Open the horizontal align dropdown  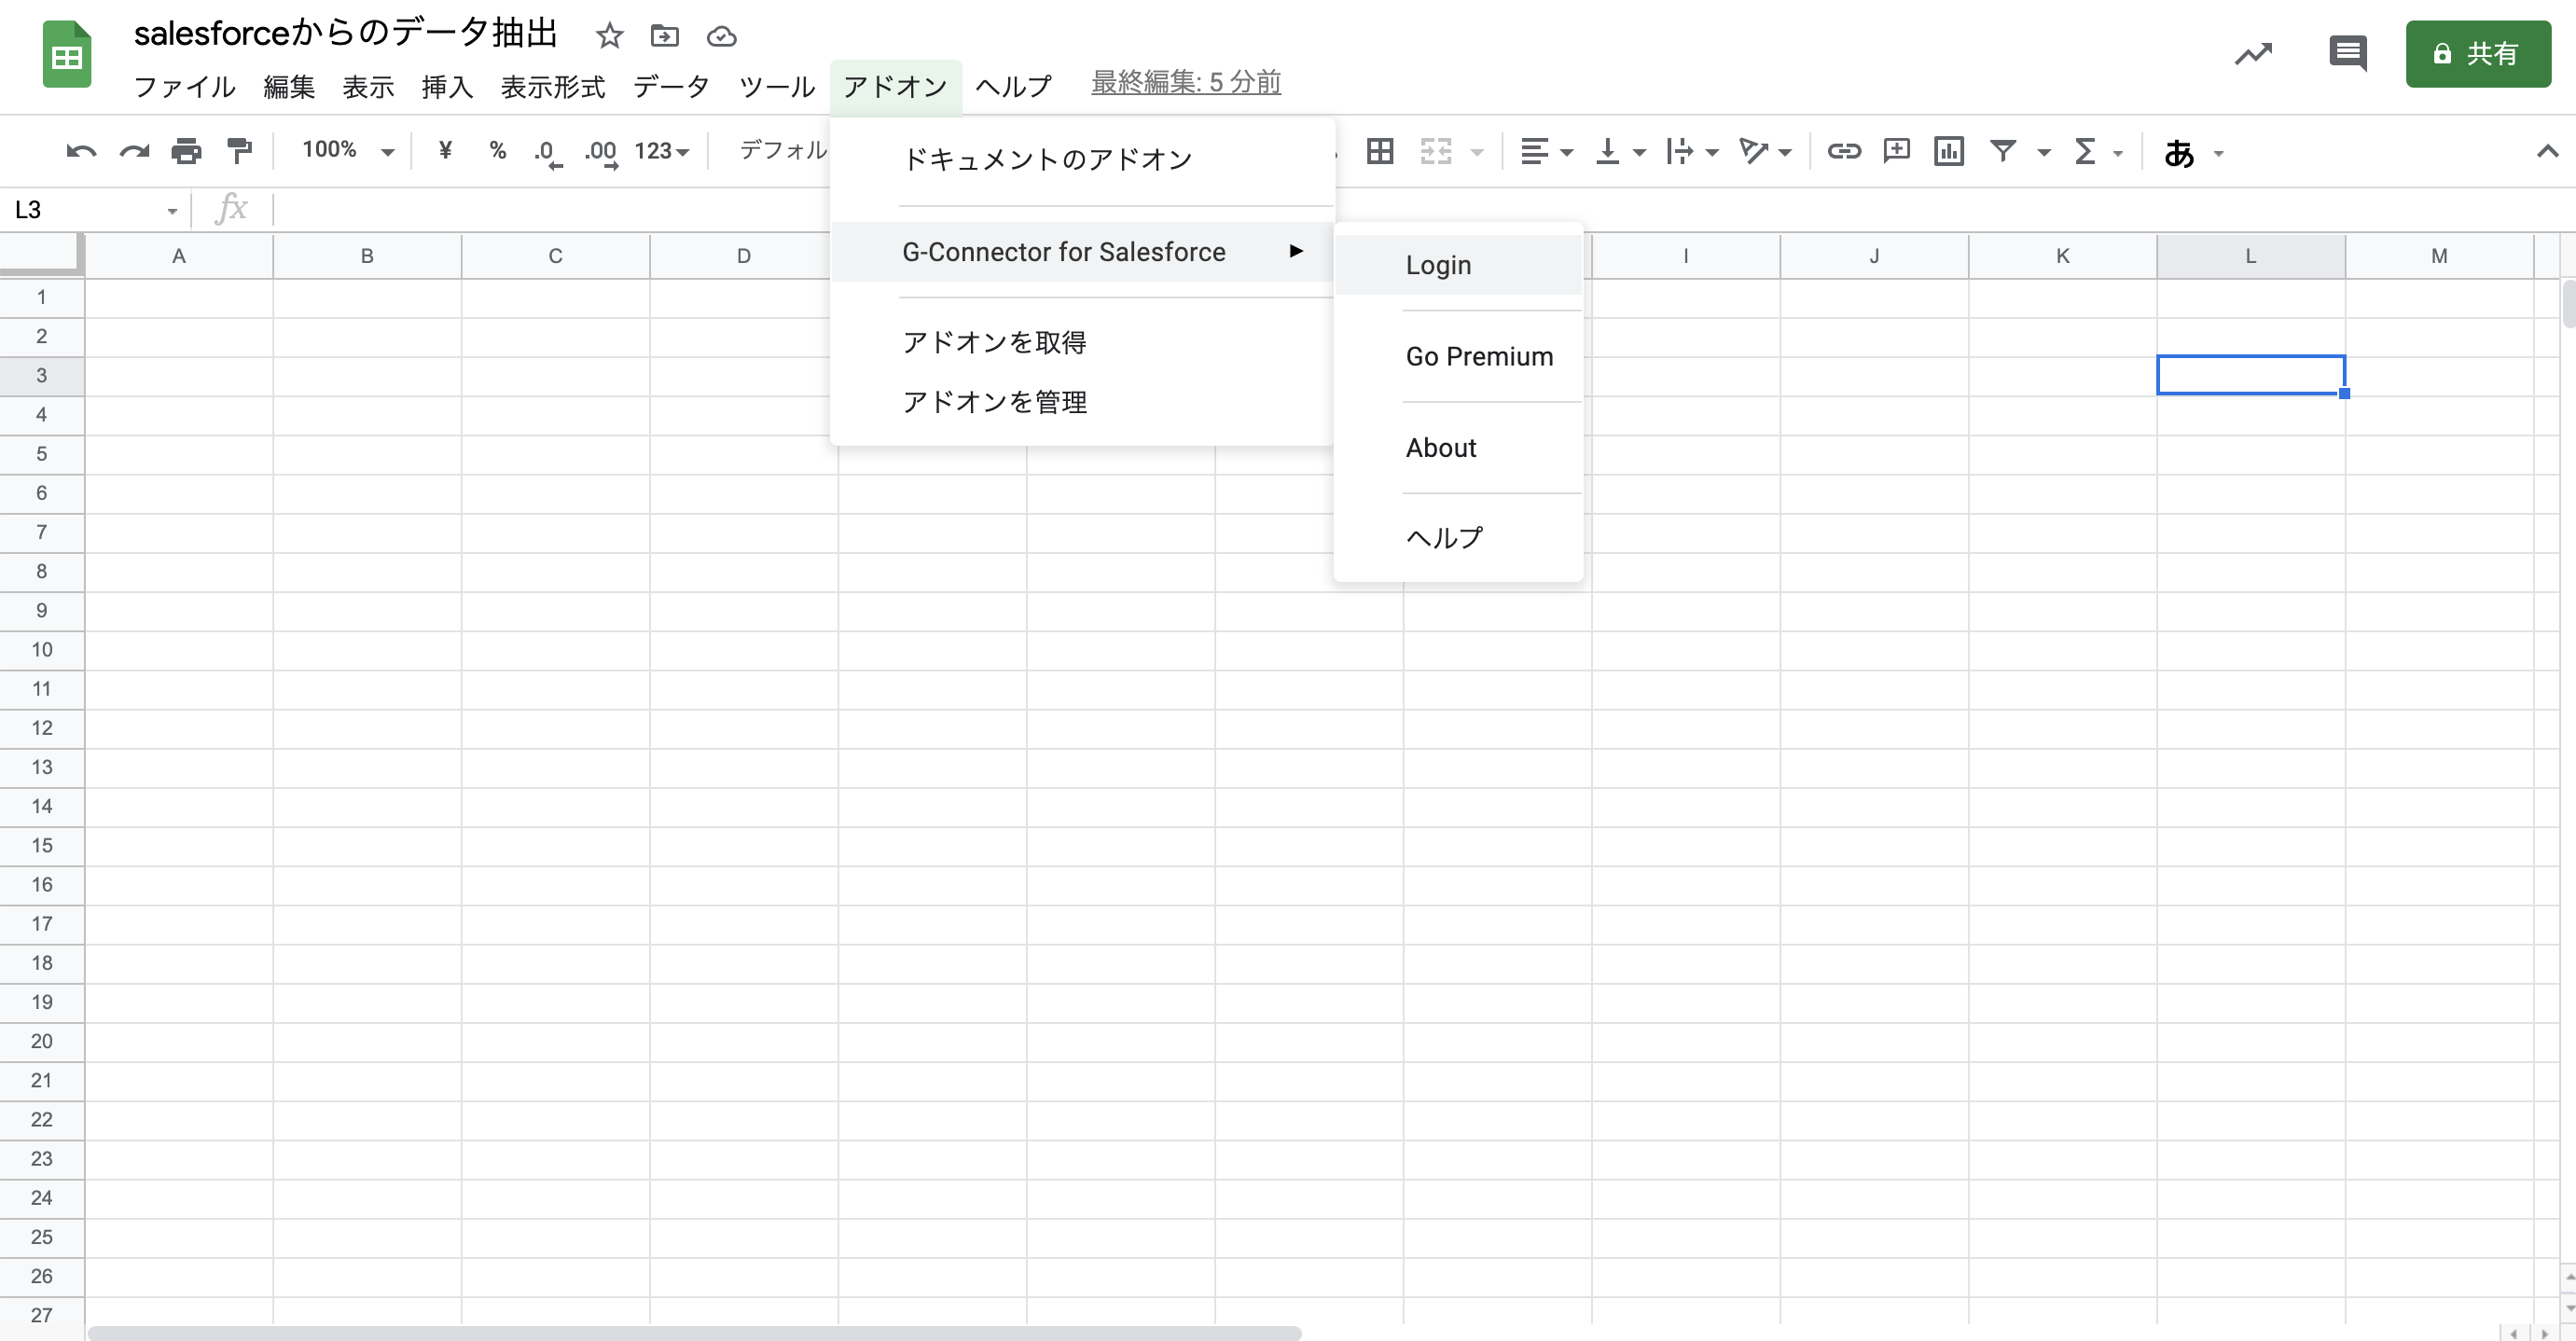[1546, 152]
